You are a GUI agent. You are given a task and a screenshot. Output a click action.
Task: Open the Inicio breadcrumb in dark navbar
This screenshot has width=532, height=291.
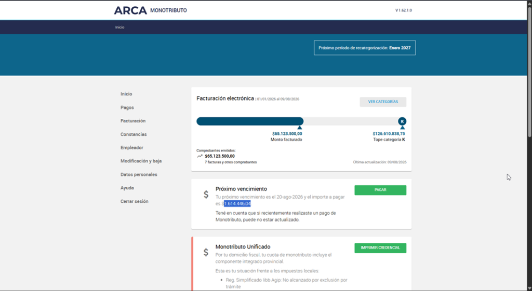(x=120, y=27)
